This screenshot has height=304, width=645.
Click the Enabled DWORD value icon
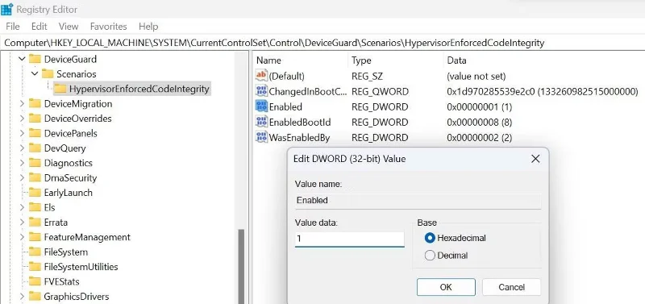click(261, 106)
